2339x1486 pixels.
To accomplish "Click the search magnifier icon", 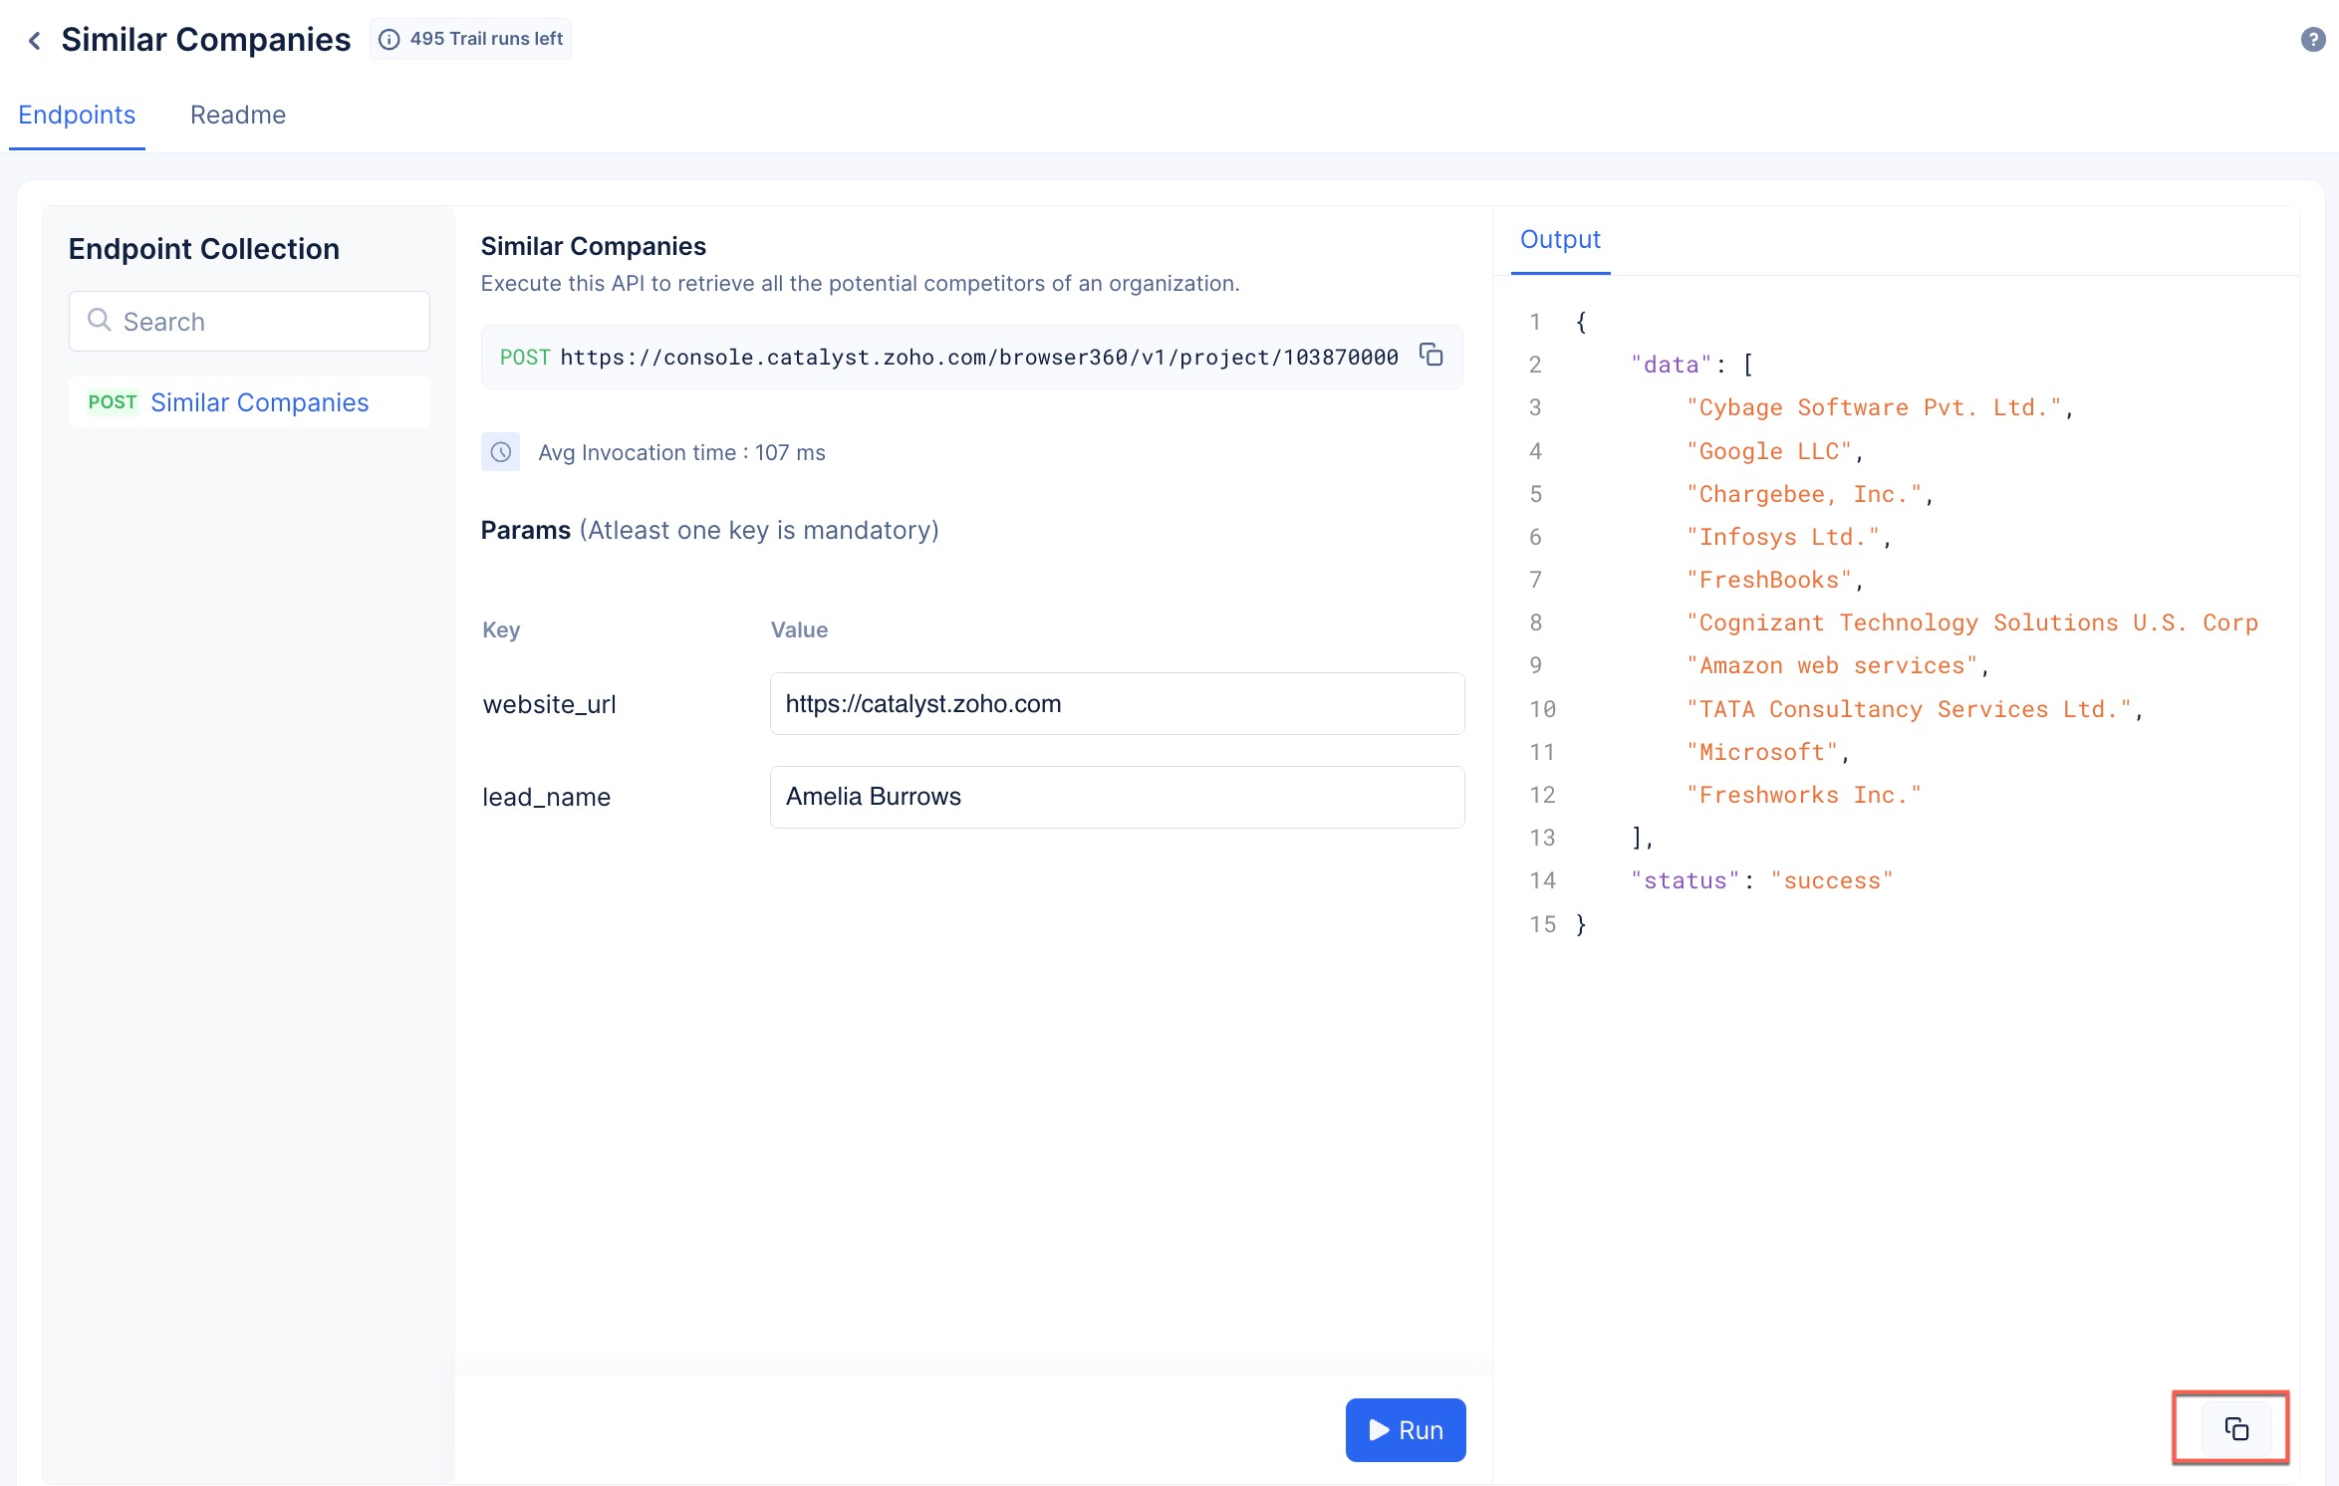I will 99,320.
